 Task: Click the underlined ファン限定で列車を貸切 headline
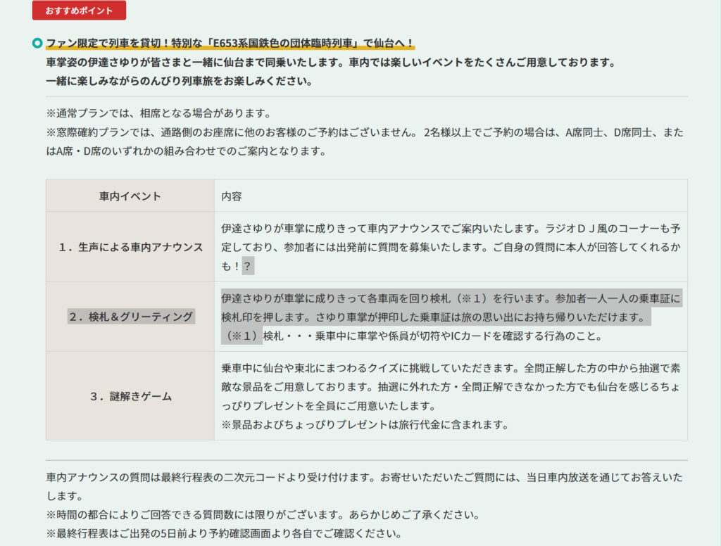coord(230,44)
